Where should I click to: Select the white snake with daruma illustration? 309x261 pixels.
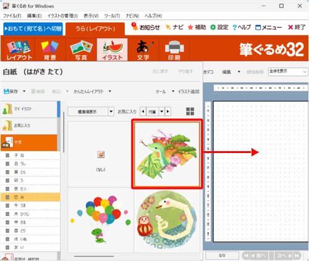167,220
